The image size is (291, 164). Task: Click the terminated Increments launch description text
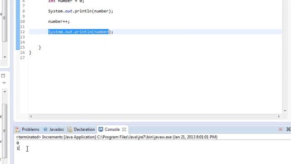(116, 137)
